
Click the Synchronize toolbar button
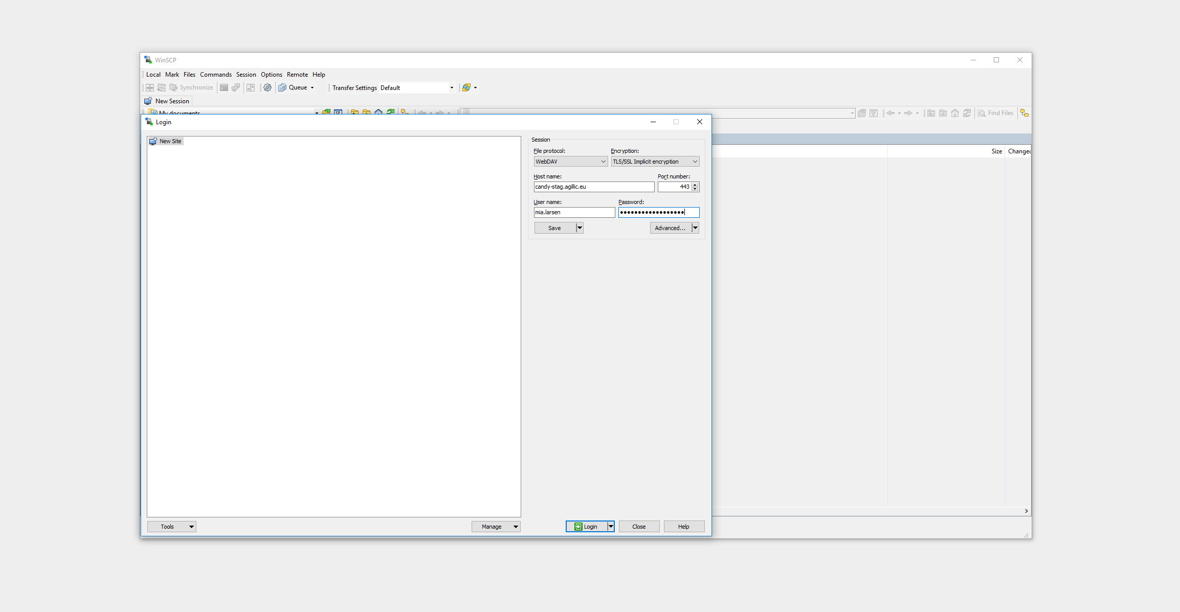click(191, 87)
